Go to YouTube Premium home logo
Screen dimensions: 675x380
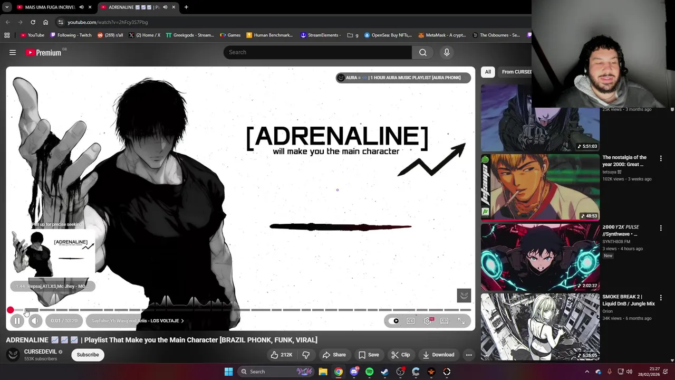tap(43, 52)
